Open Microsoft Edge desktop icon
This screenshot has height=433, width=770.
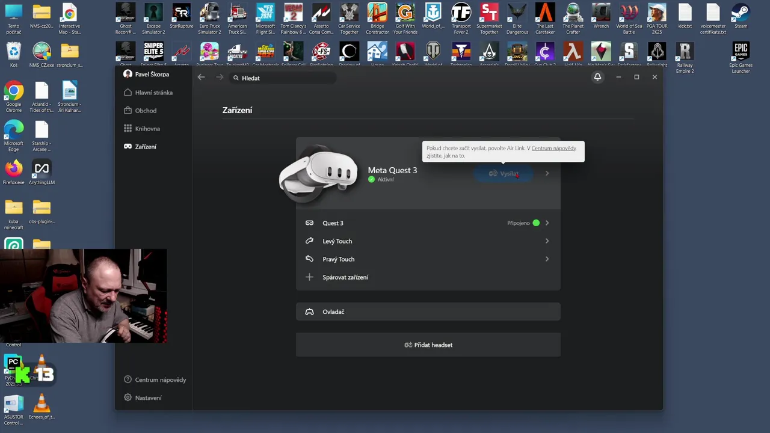tap(13, 135)
